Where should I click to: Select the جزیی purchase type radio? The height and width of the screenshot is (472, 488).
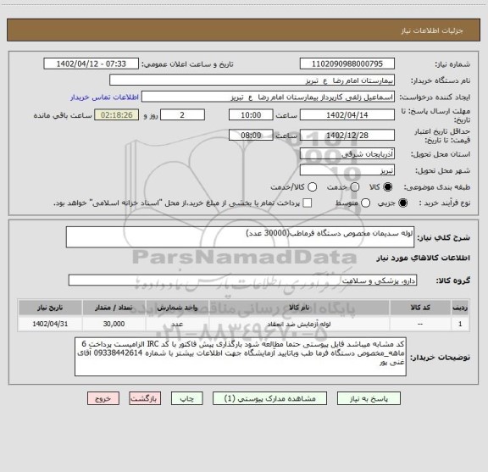(403, 203)
